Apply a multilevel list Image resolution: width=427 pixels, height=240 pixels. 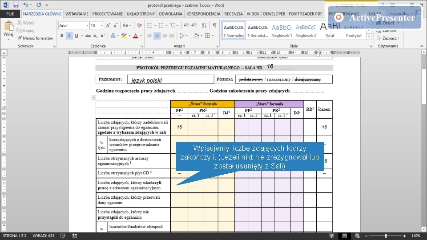point(173,26)
